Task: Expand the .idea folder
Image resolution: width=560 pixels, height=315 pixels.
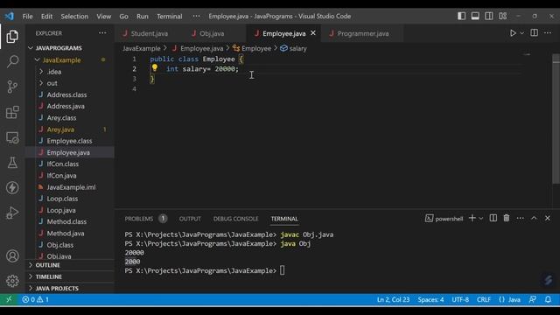Action: point(53,72)
